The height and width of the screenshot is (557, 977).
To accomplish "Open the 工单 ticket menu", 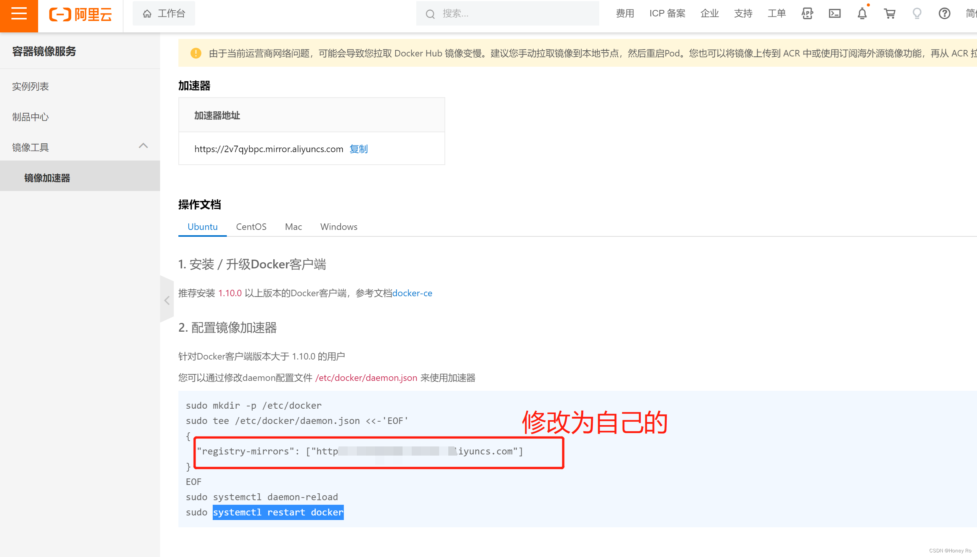I will click(x=776, y=13).
